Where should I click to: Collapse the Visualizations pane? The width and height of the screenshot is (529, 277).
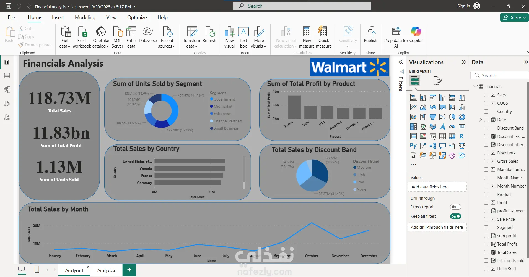(464, 62)
